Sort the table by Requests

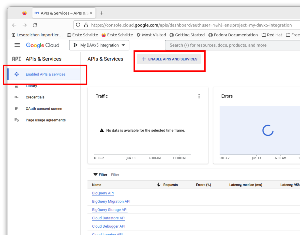[170, 185]
